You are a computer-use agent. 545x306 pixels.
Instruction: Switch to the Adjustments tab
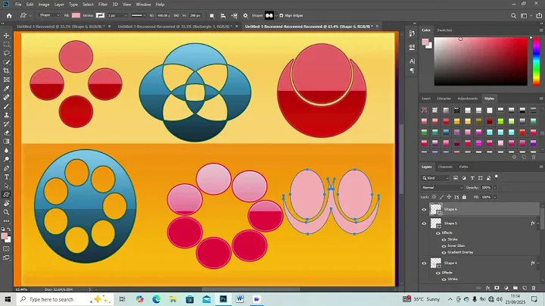tap(468, 98)
